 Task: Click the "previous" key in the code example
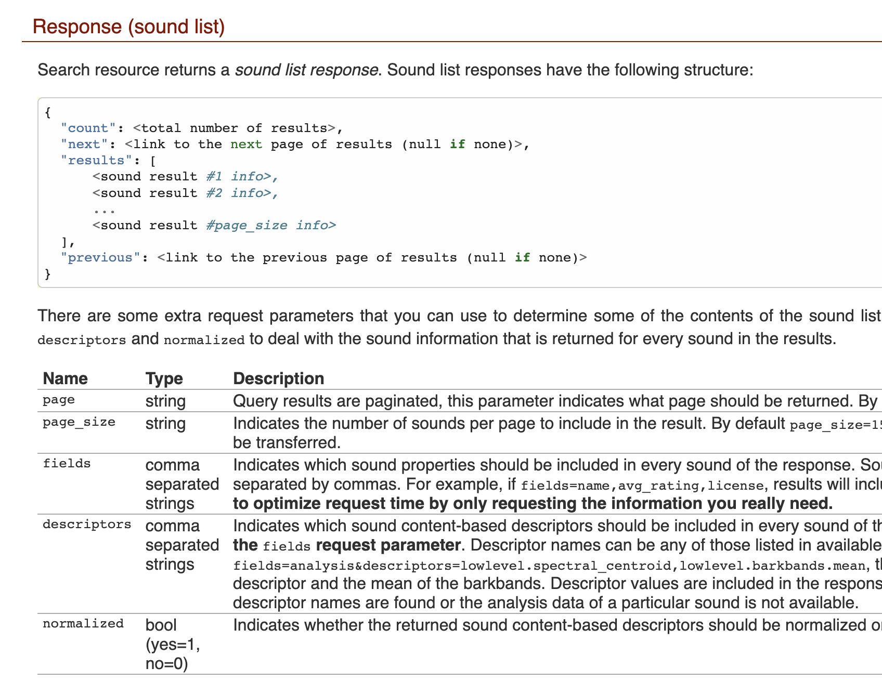[x=99, y=257]
